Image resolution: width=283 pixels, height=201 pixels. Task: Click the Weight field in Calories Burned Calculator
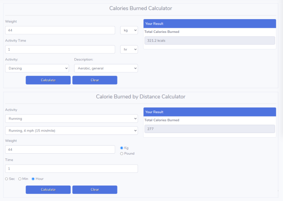(60, 30)
